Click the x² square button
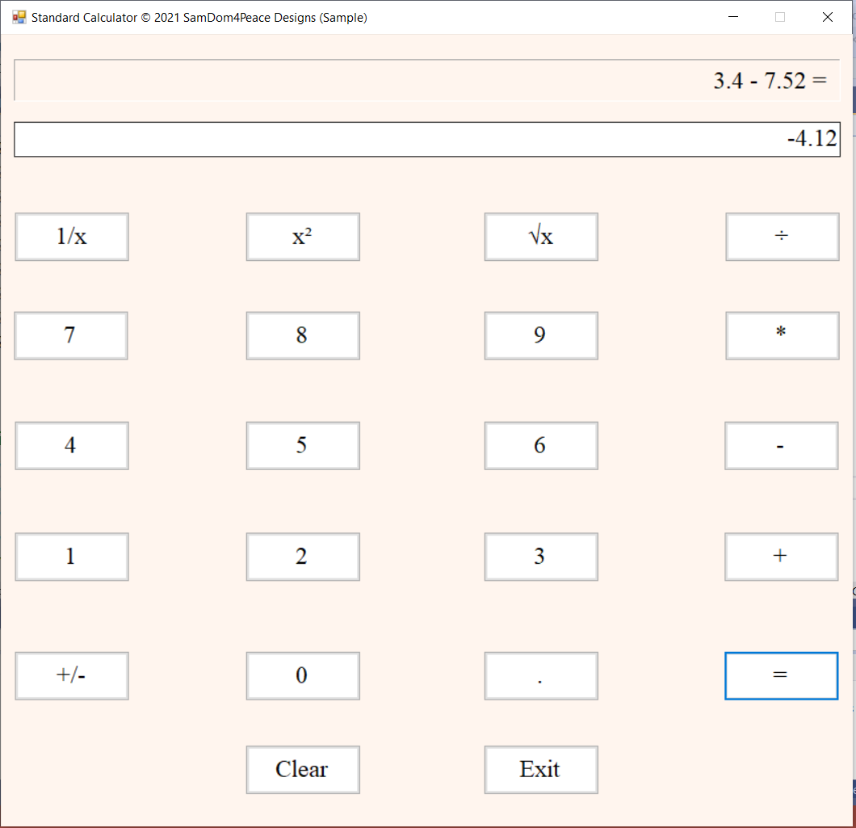This screenshot has height=828, width=856. click(x=303, y=237)
